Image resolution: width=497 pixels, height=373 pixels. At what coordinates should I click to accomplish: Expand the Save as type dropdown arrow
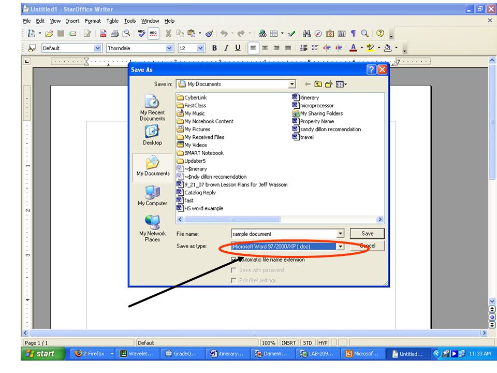click(x=340, y=247)
